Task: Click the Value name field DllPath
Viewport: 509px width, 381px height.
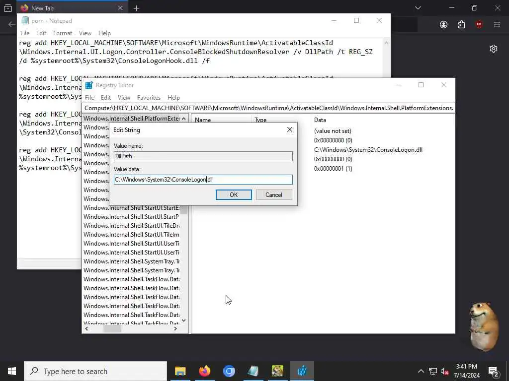Action: pos(203,156)
